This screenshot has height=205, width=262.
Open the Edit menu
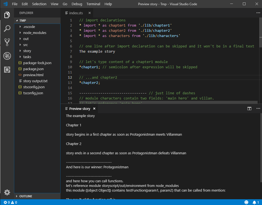pyautogui.click(x=25, y=4)
